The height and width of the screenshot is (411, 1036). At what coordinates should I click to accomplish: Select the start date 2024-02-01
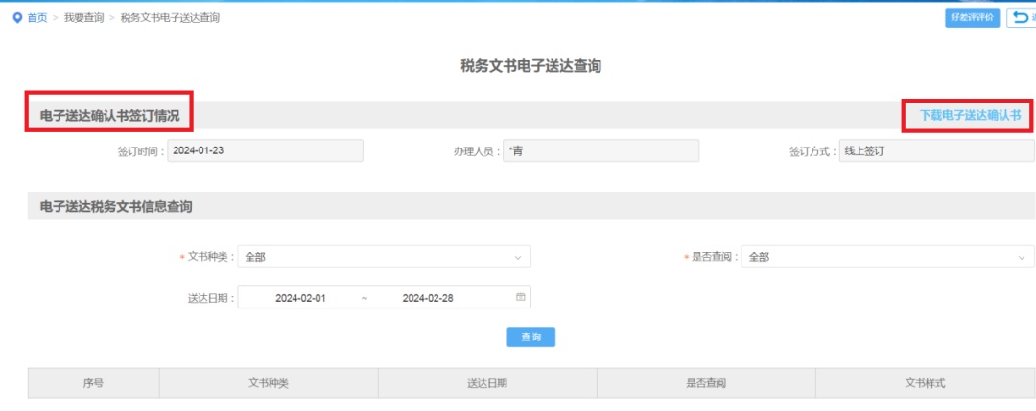(300, 298)
